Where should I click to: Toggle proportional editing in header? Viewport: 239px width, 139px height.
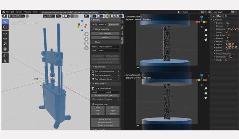(72, 16)
